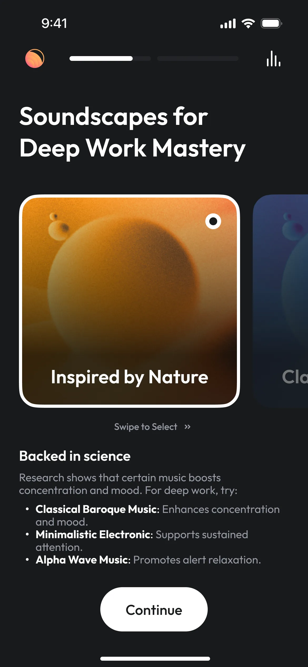Viewport: 308px width, 667px height.
Task: Tap the orange sphere app logo
Action: tap(35, 58)
